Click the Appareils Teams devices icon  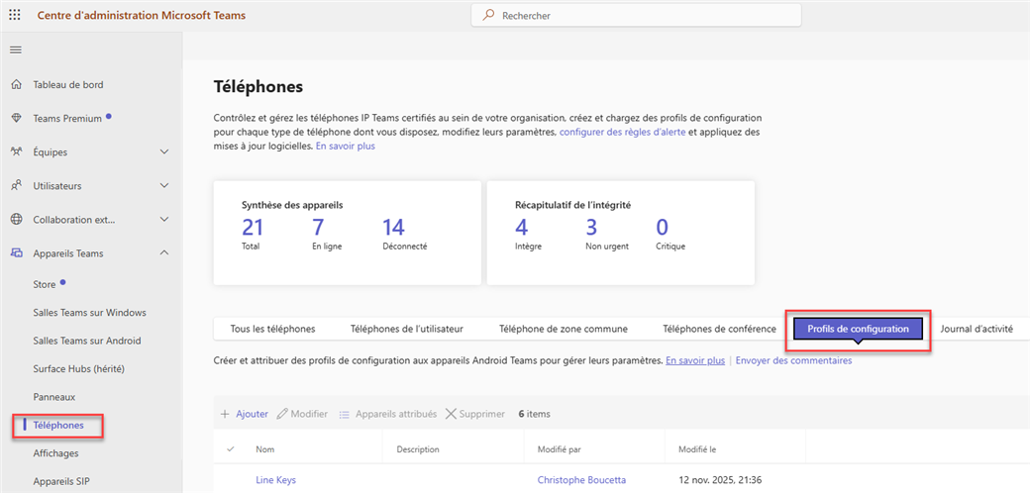(x=16, y=253)
